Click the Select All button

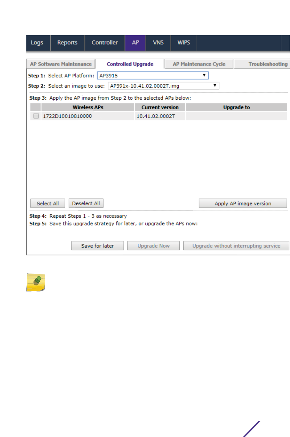pos(48,204)
